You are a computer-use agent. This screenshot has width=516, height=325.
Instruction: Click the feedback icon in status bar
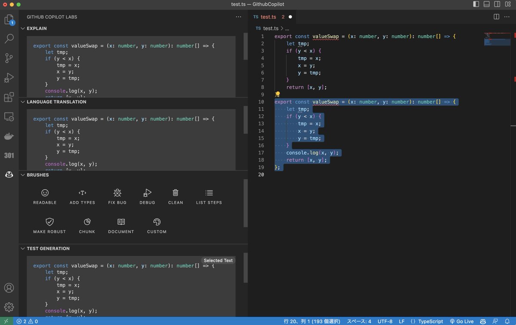click(496, 321)
